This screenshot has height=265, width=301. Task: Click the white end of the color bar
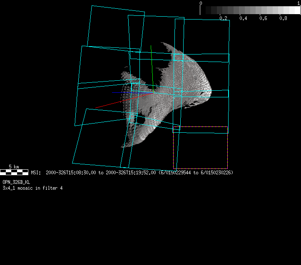296,10
